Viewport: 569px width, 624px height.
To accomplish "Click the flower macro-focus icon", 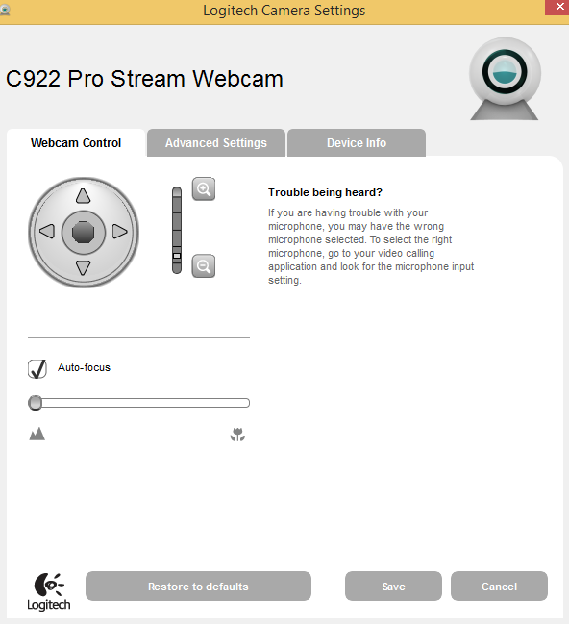I will tap(238, 435).
